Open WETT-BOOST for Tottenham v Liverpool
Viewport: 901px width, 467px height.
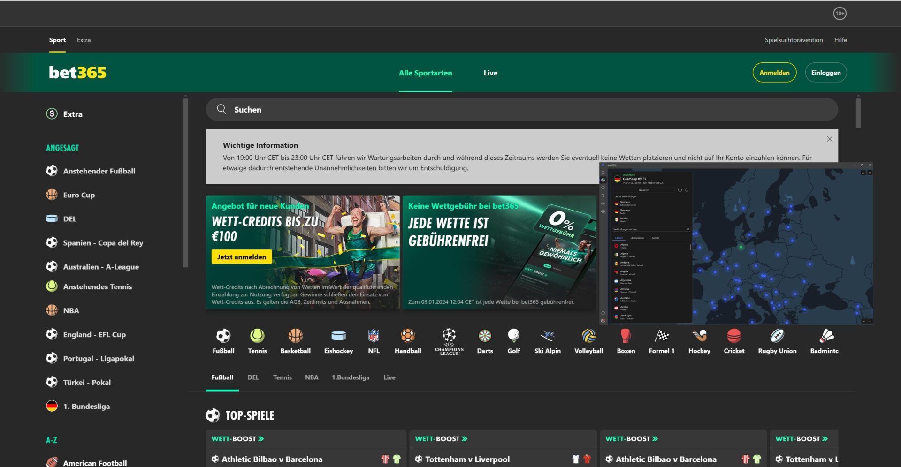(x=441, y=439)
